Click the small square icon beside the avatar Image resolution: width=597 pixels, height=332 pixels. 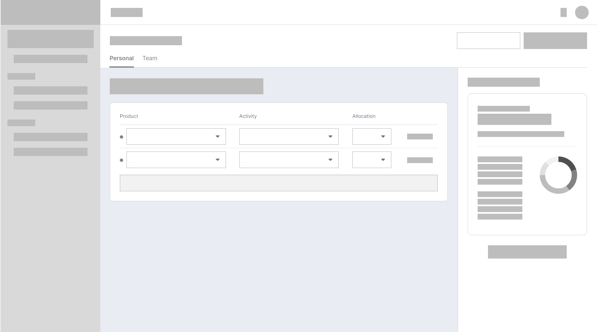click(563, 12)
